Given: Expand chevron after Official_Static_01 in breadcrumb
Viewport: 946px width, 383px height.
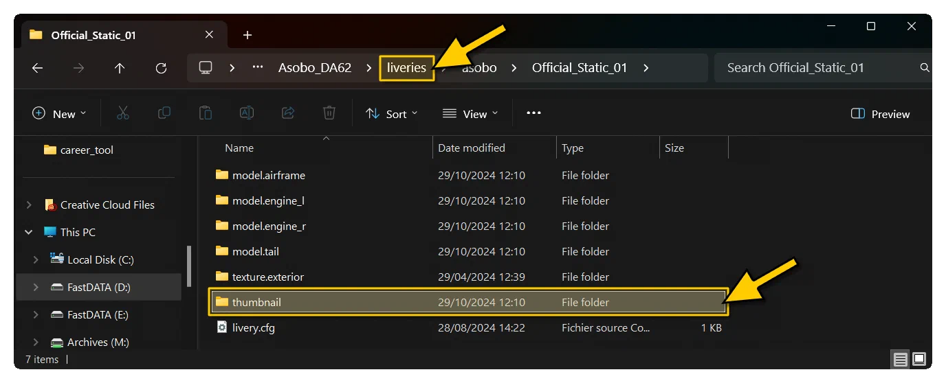Looking at the screenshot, I should [646, 68].
